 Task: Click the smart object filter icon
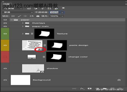[56, 8]
